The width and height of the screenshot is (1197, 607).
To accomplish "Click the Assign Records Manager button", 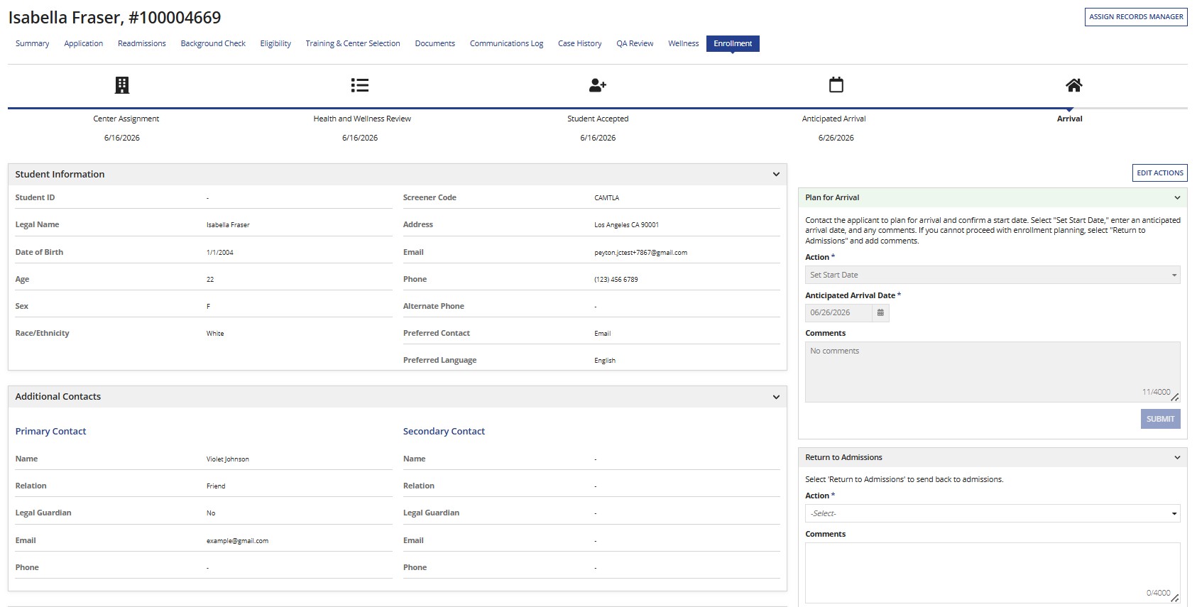I will pyautogui.click(x=1136, y=17).
